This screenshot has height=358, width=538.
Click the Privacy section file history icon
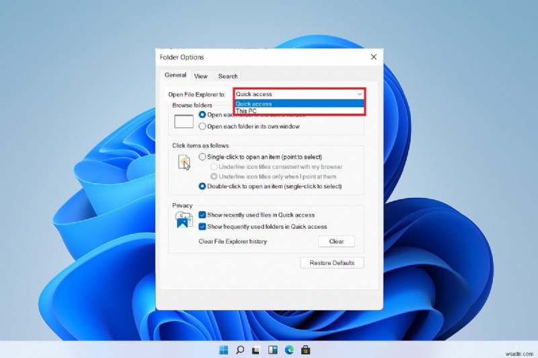click(184, 219)
